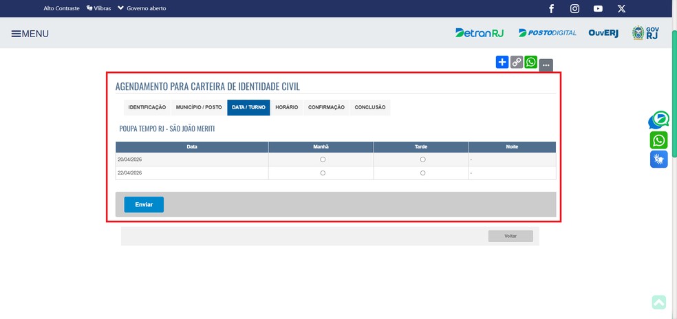
Task: Enable Alto Contraste link
Action: coord(61,8)
